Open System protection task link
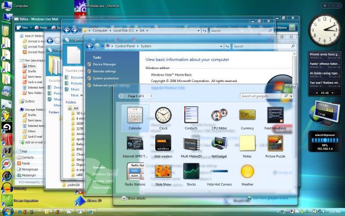Screen dimensions: 345x216 (106, 78)
